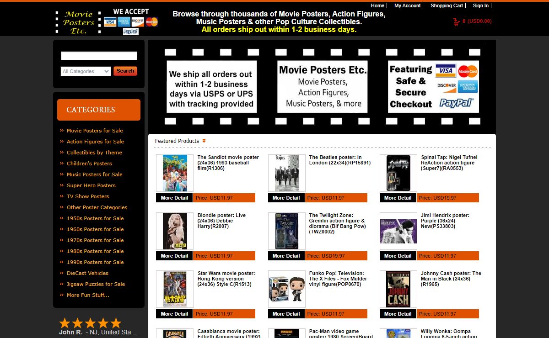This screenshot has width=549, height=338.
Task: Open Shopping Cart in the top menu
Action: point(447,5)
